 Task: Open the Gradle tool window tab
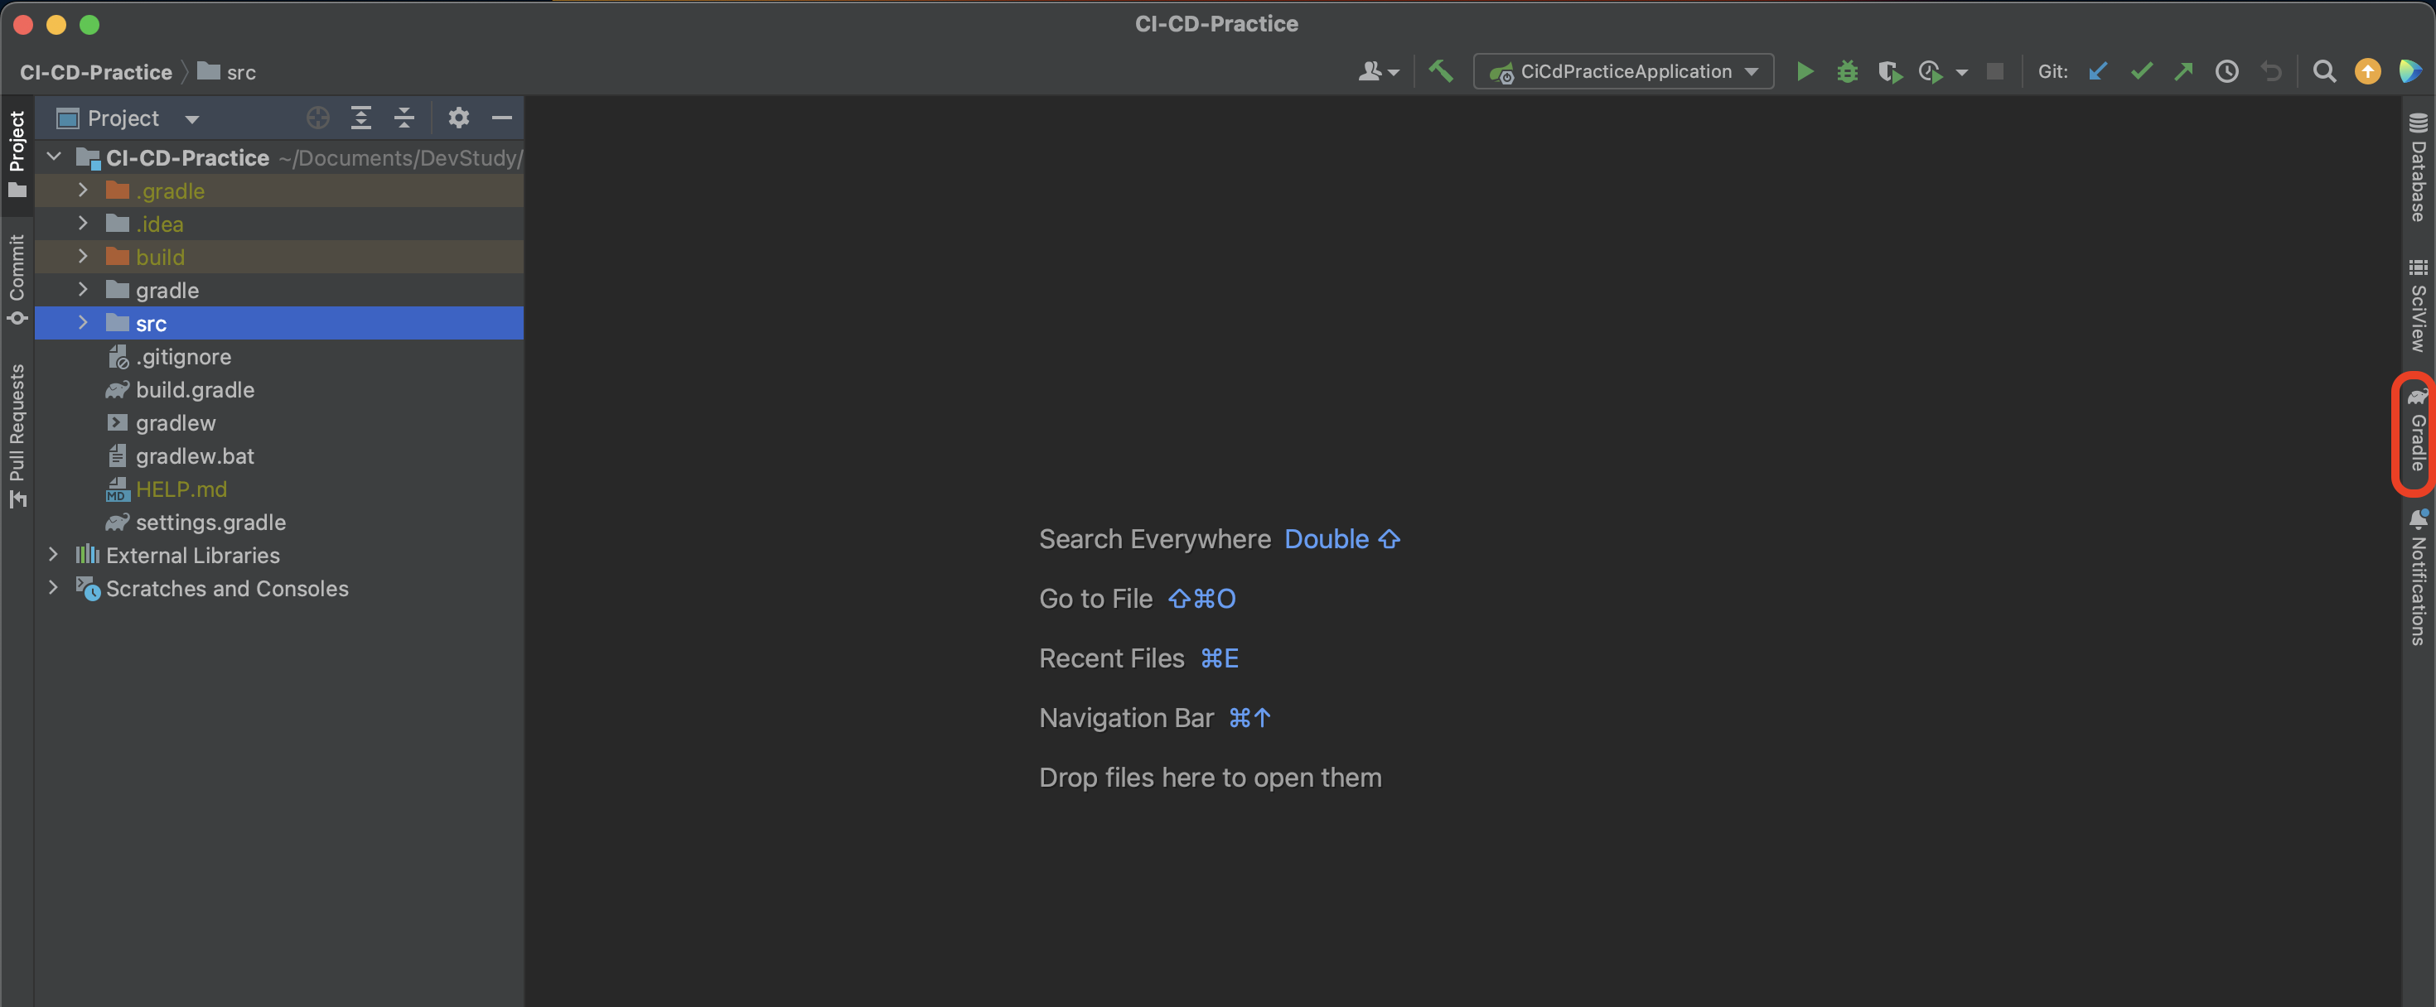(x=2417, y=433)
